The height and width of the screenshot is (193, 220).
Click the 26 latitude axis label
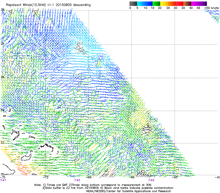(x=2, y=77)
